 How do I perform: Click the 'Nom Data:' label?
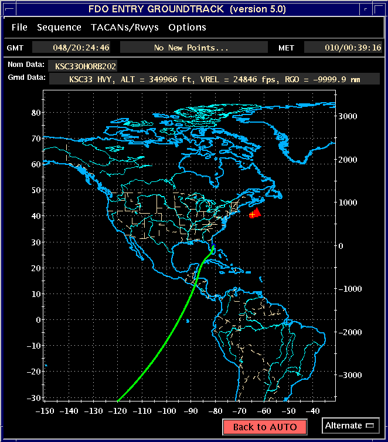coord(26,65)
